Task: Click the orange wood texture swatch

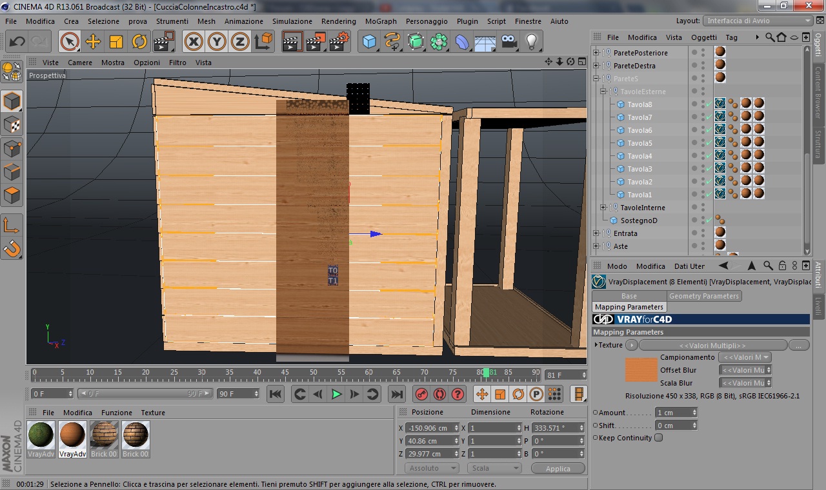Action: click(x=641, y=370)
